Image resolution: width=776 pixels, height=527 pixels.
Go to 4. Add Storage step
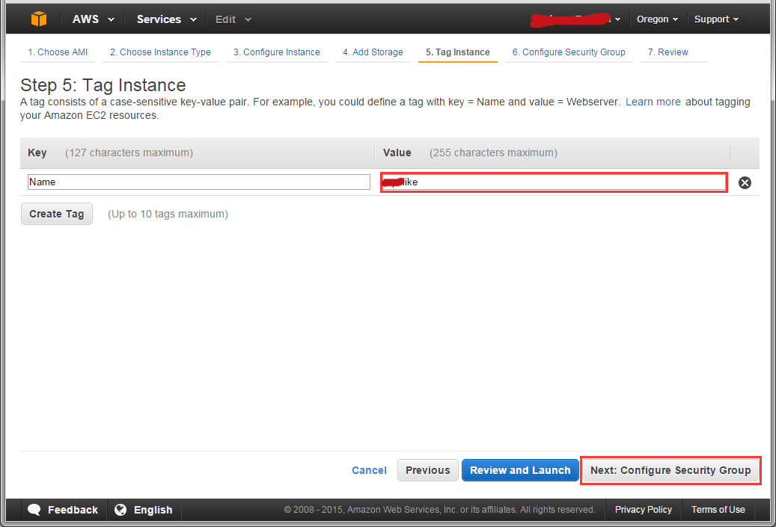373,52
